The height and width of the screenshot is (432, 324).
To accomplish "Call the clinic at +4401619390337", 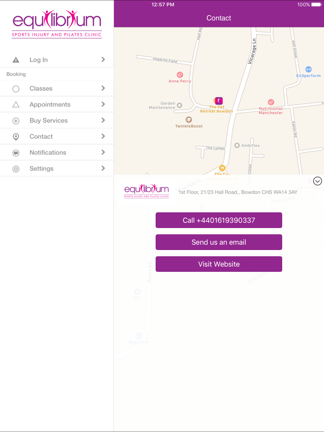I will tap(219, 220).
